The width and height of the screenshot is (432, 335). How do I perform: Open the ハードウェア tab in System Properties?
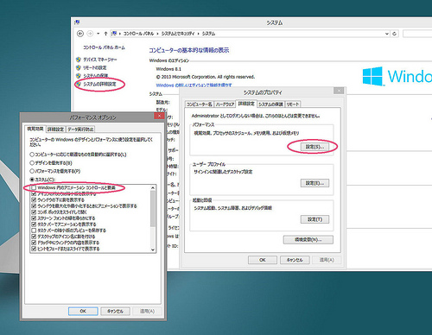coord(225,104)
